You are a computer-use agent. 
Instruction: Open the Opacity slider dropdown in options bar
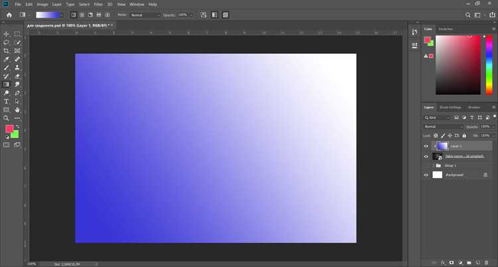(191, 15)
